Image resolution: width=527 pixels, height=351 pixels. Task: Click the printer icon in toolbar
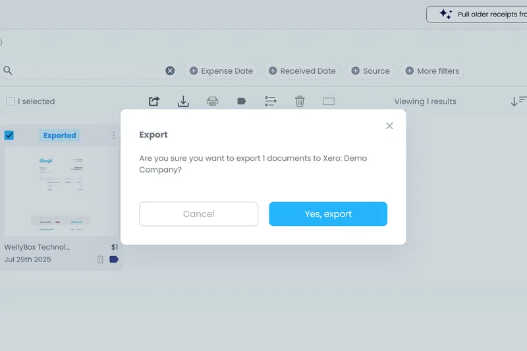tap(212, 101)
